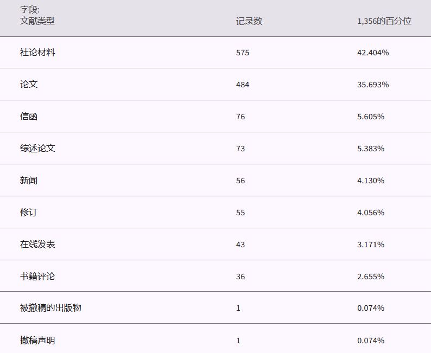Select the 5.383% value for 综述论文
The height and width of the screenshot is (353, 431).
[371, 149]
